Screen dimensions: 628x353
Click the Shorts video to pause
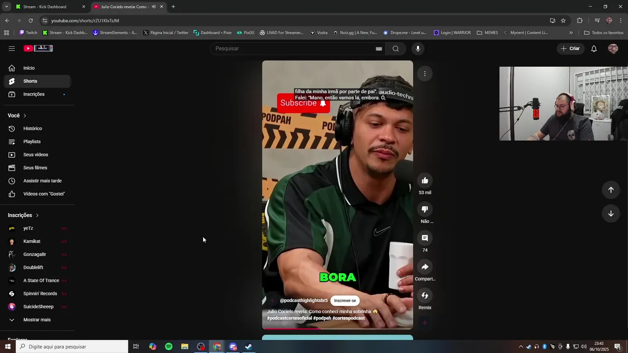pos(338,195)
